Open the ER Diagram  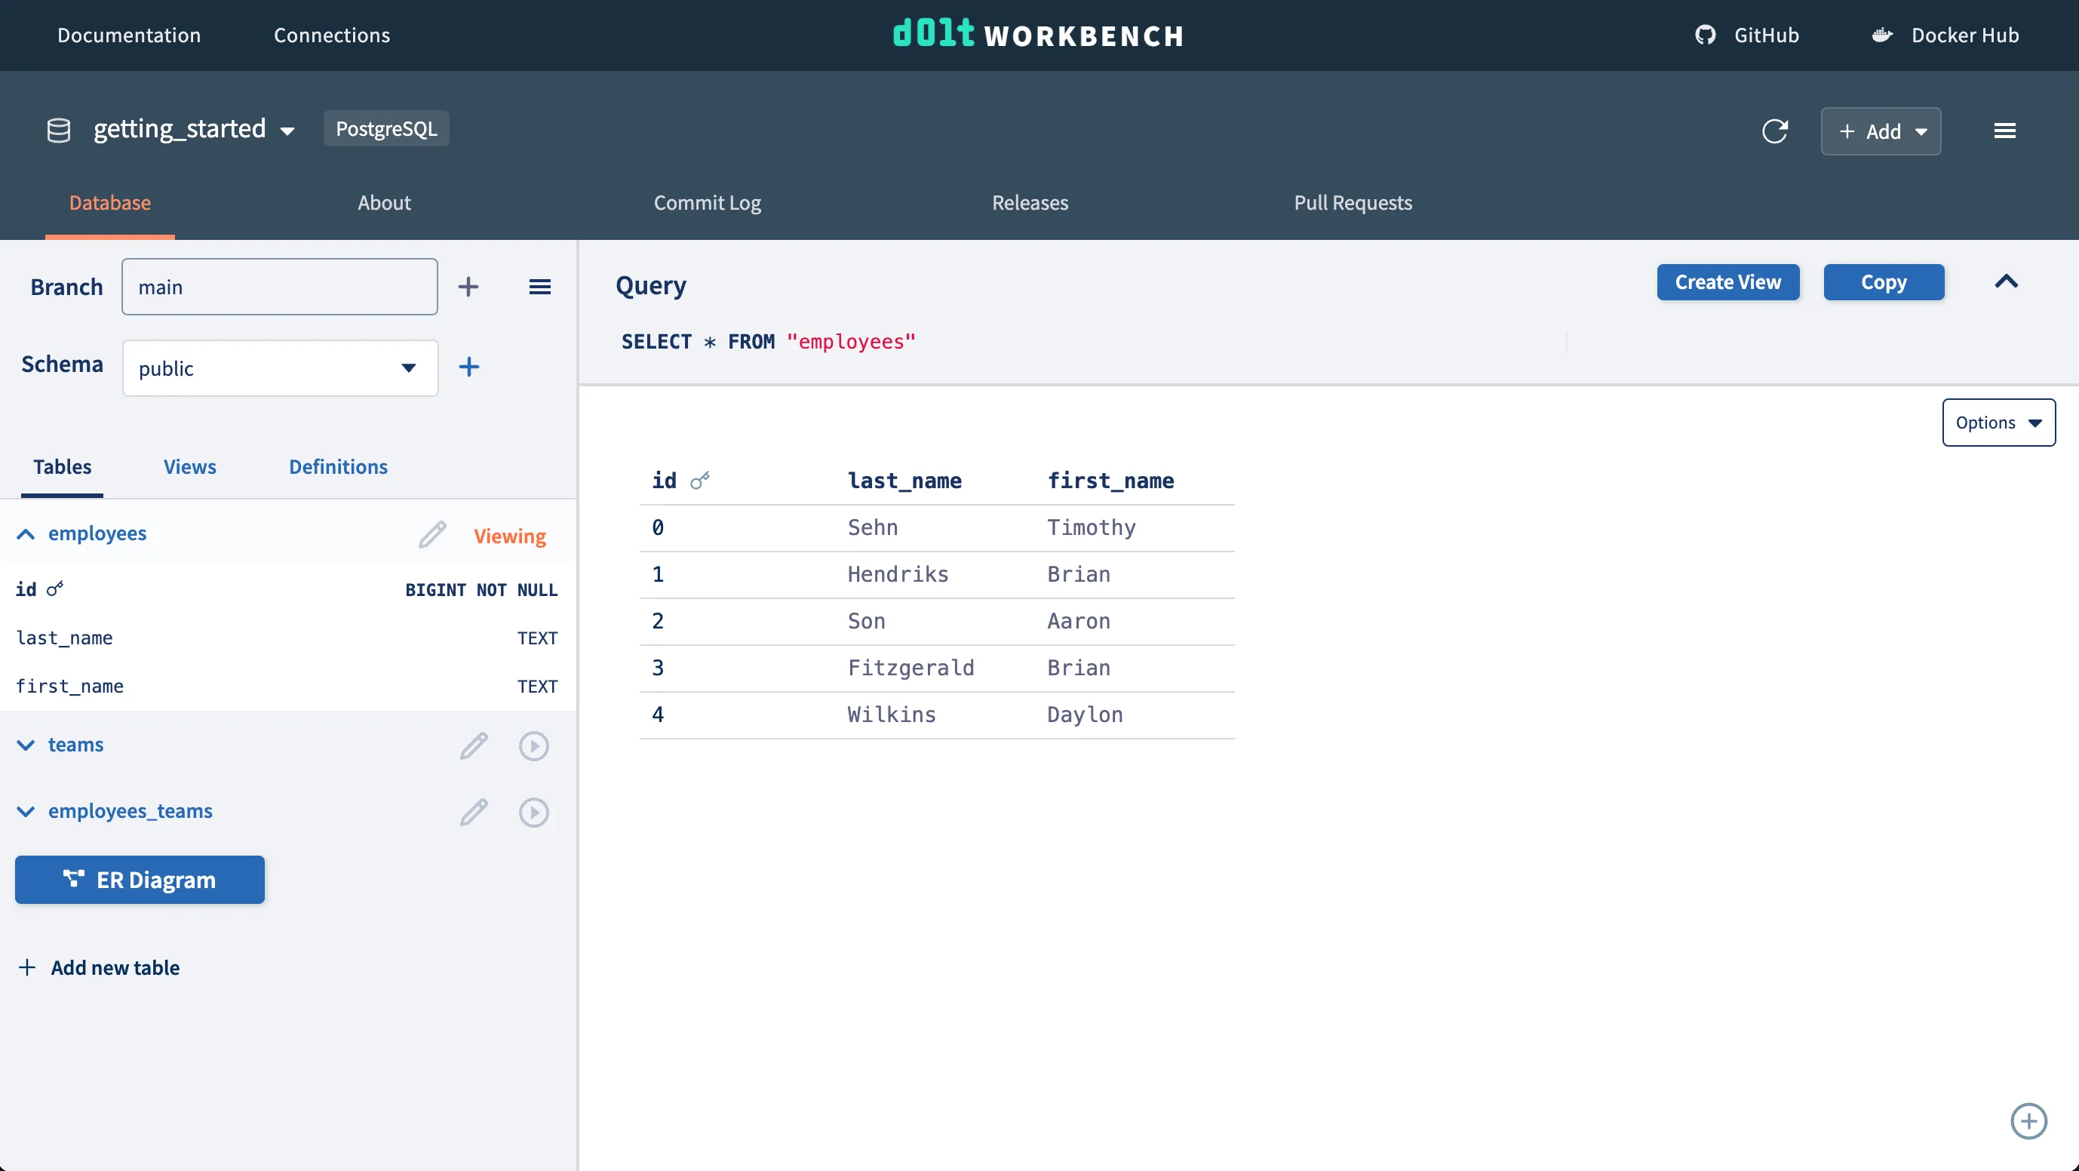click(140, 880)
